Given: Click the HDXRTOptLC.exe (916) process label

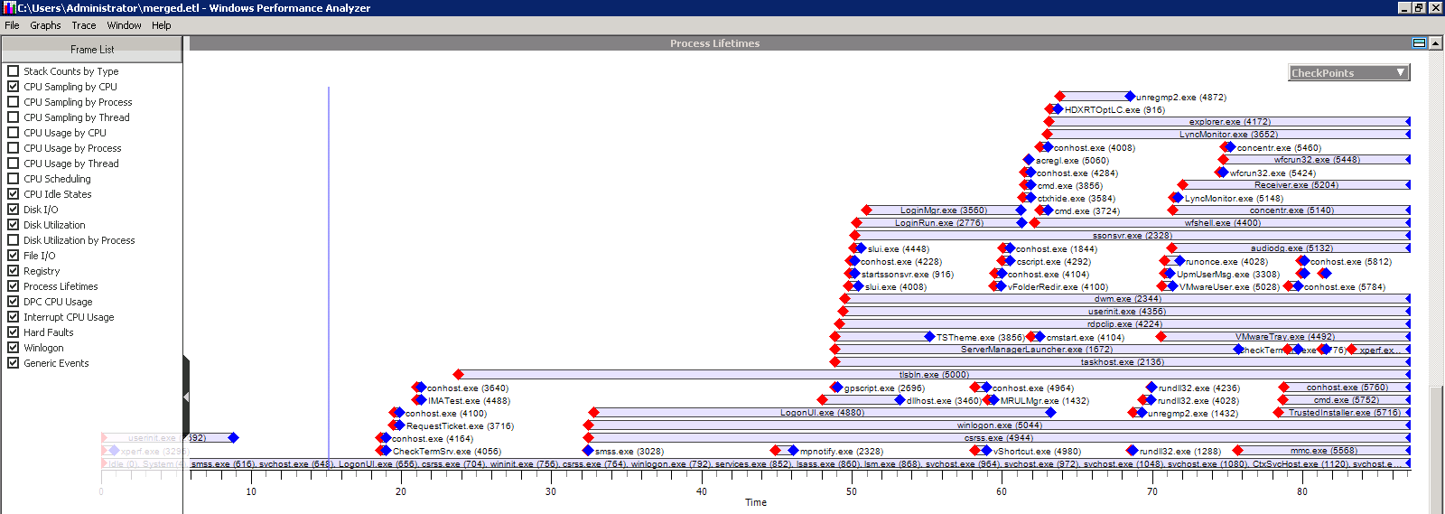Looking at the screenshot, I should pyautogui.click(x=1114, y=109).
